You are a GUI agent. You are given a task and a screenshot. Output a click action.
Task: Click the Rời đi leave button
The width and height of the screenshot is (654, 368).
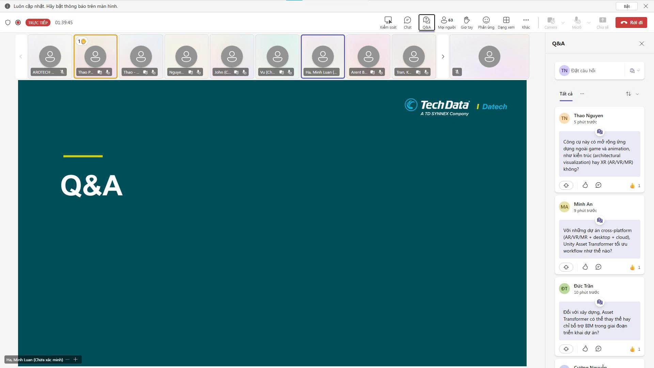click(x=631, y=22)
